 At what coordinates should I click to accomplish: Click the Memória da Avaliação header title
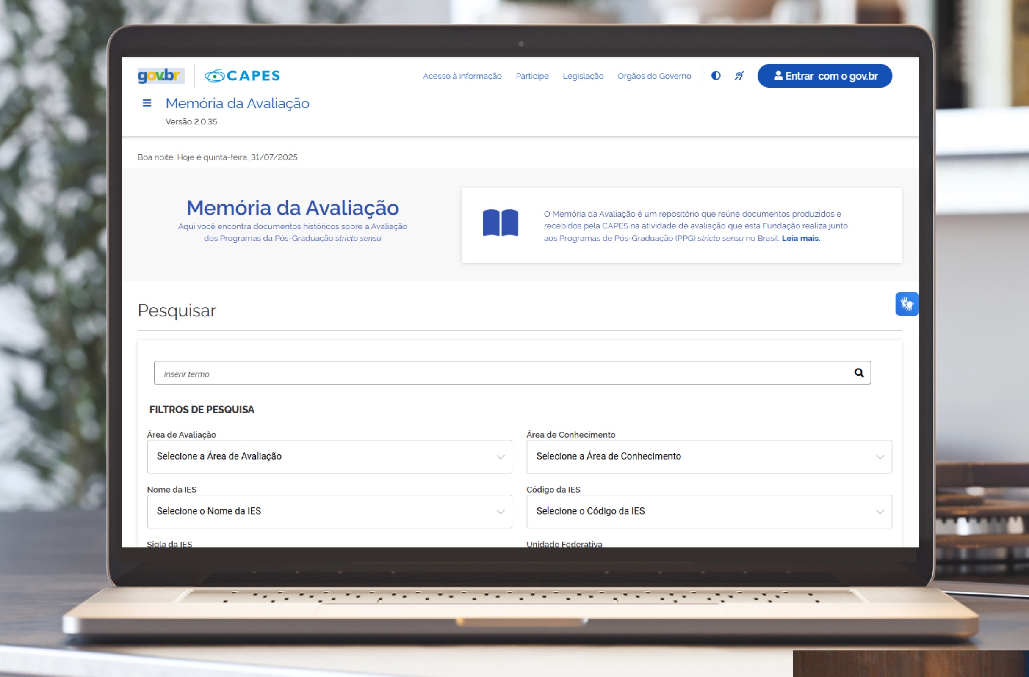click(238, 104)
